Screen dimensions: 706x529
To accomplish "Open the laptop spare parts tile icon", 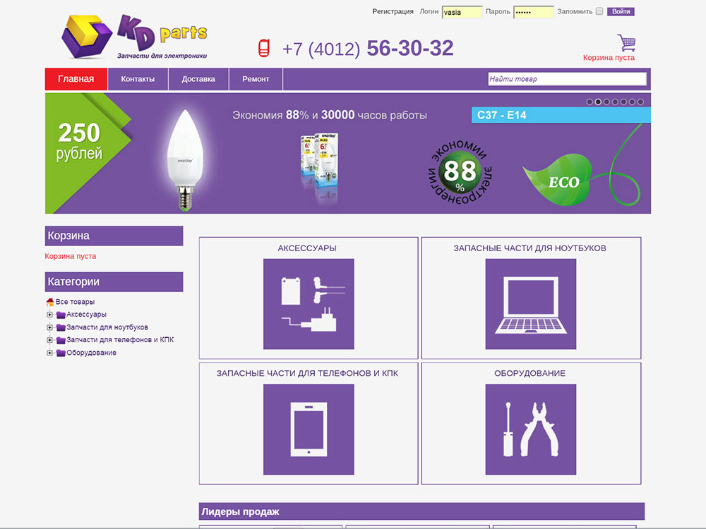I will (x=530, y=303).
